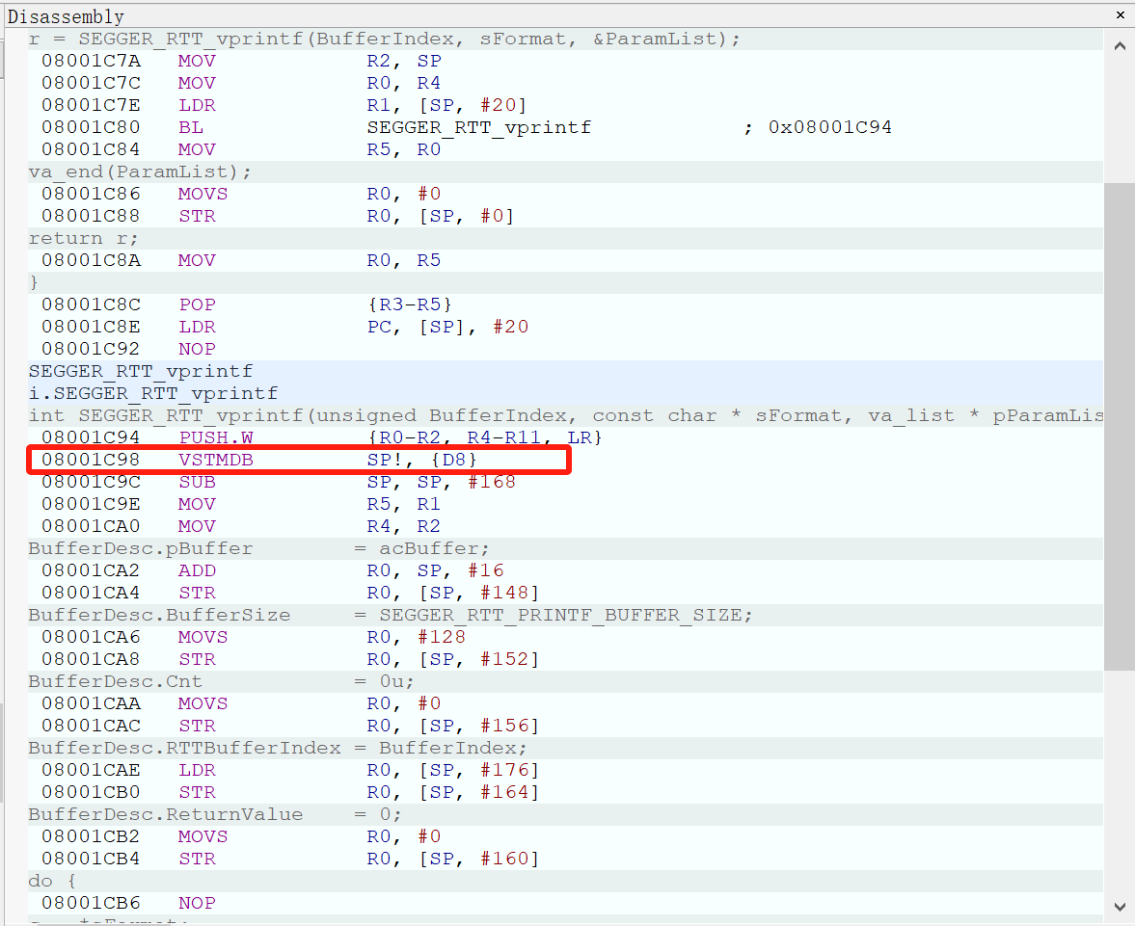Select BufferDesc.RTTBufferIndex assignment source line
This screenshot has height=926, width=1135.
[x=278, y=748]
